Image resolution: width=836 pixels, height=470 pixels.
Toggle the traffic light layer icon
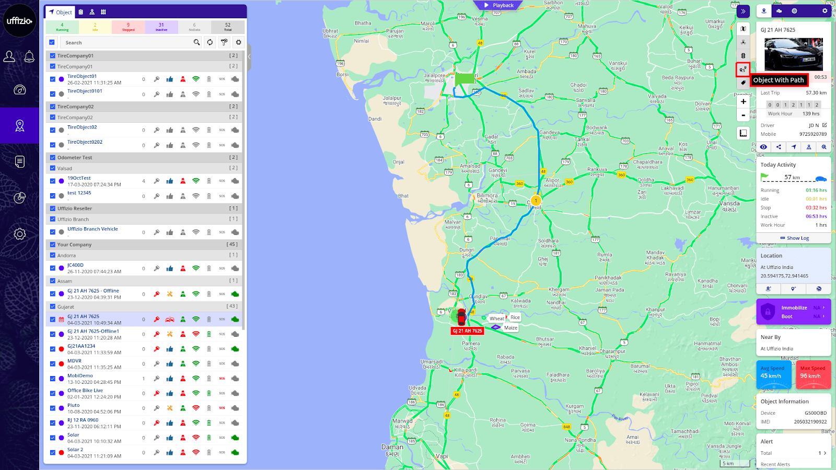pos(743,55)
